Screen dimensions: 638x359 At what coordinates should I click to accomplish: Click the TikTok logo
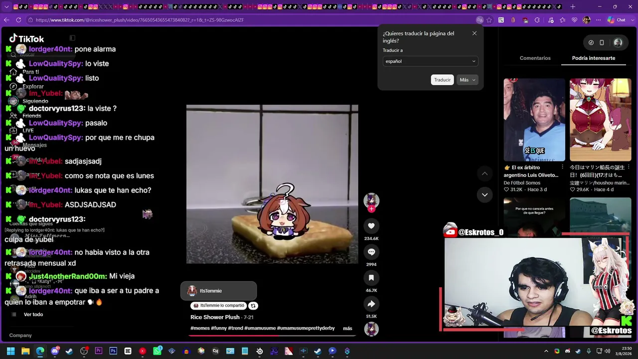(27, 39)
